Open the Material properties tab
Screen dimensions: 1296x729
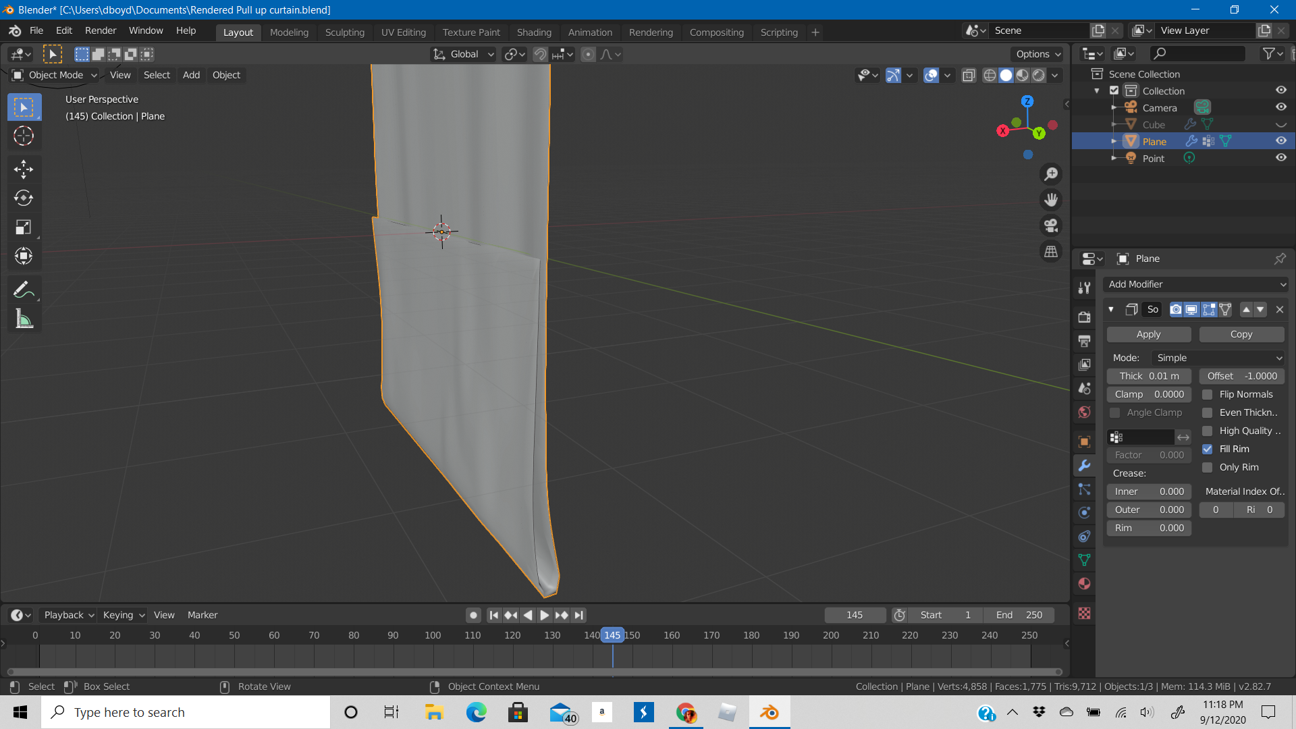click(1085, 584)
